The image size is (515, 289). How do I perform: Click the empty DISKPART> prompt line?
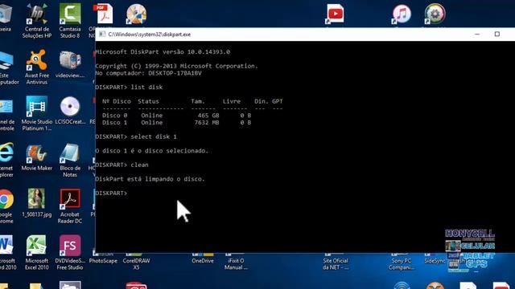point(111,193)
